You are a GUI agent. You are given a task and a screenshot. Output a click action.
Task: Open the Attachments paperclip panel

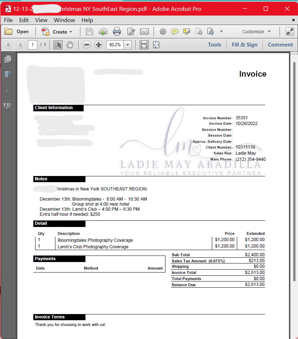(x=8, y=90)
